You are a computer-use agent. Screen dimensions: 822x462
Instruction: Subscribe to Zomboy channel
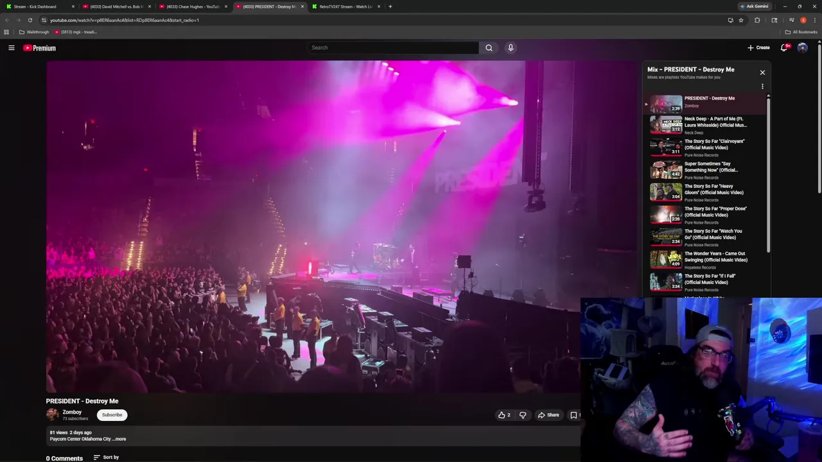point(112,415)
